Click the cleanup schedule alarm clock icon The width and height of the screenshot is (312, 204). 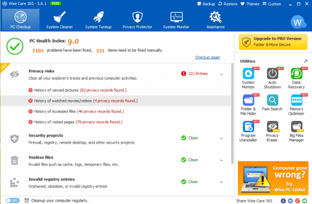26,201
